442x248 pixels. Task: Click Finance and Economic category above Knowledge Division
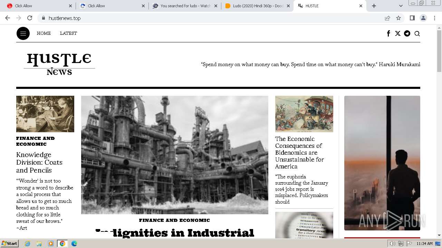[35, 141]
